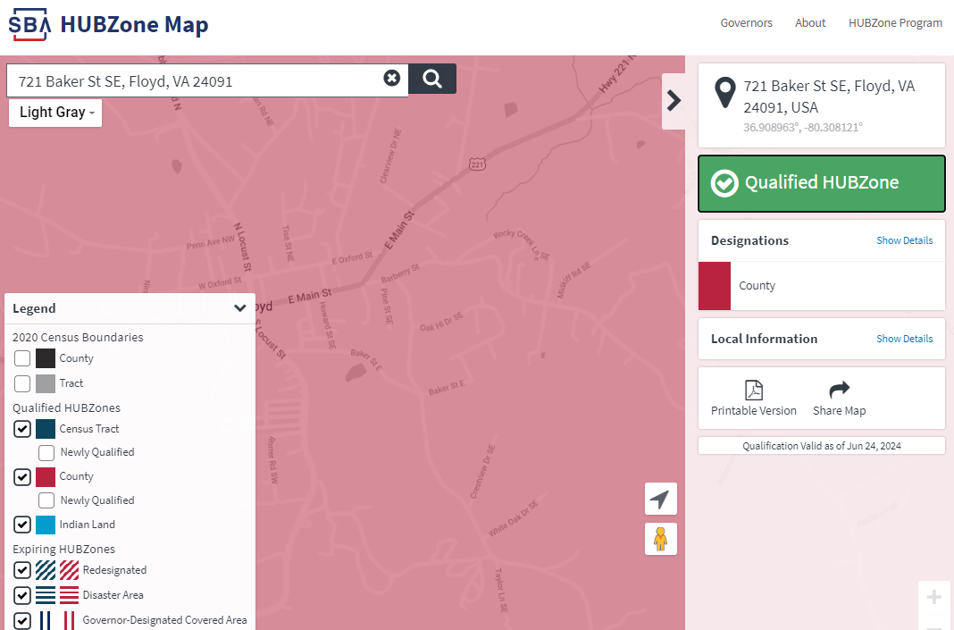Collapse the sidebar using the right arrow
This screenshot has width=954, height=630.
(x=674, y=101)
